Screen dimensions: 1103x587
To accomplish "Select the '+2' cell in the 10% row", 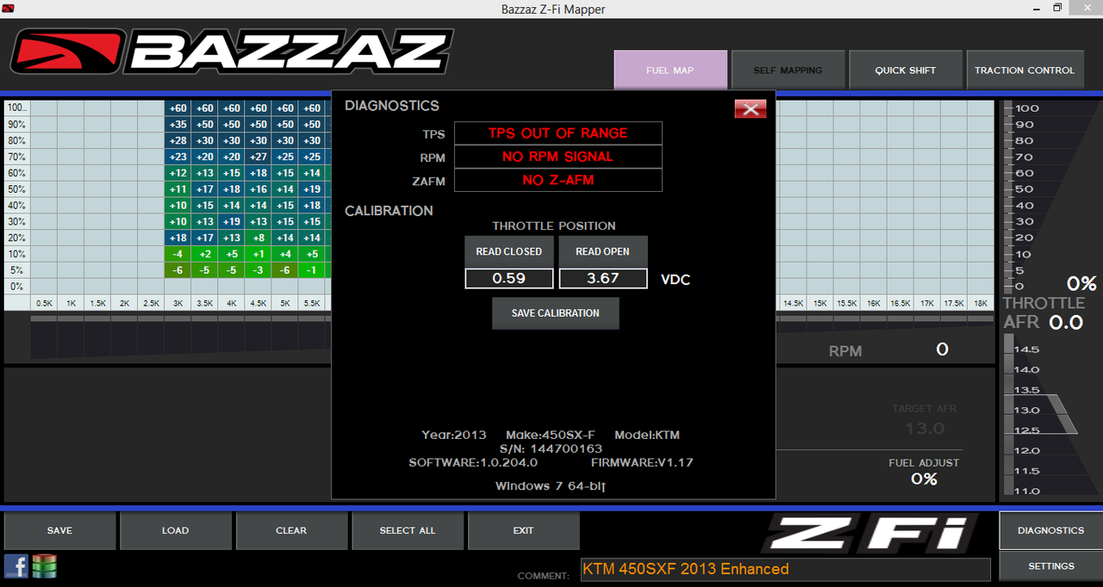I will [205, 254].
